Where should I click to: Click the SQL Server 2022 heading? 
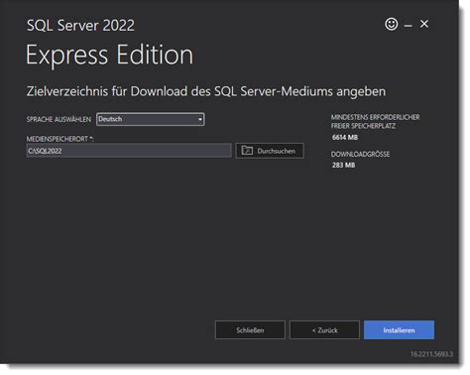[80, 26]
